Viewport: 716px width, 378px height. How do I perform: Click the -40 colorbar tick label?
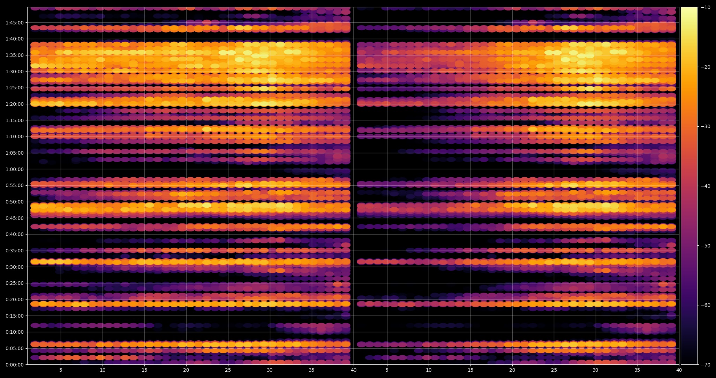[x=706, y=186]
